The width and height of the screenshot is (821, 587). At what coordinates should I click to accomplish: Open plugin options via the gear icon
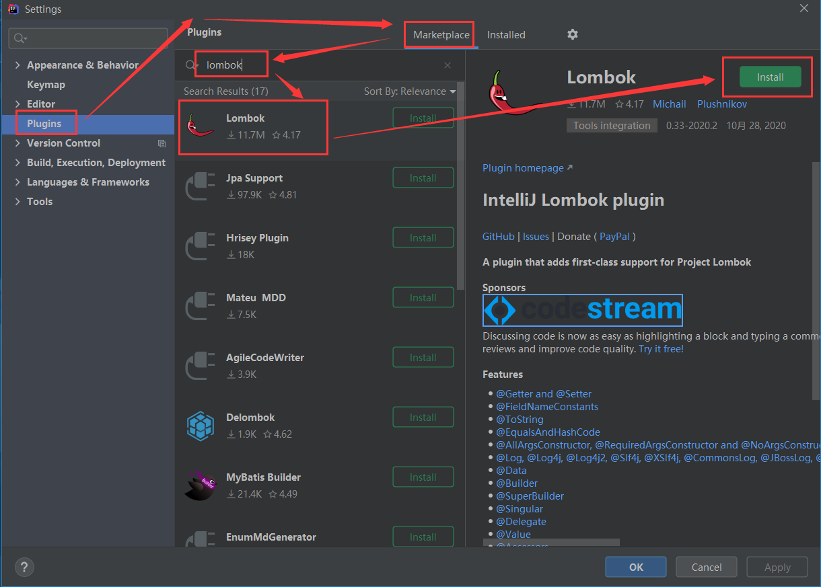[572, 34]
